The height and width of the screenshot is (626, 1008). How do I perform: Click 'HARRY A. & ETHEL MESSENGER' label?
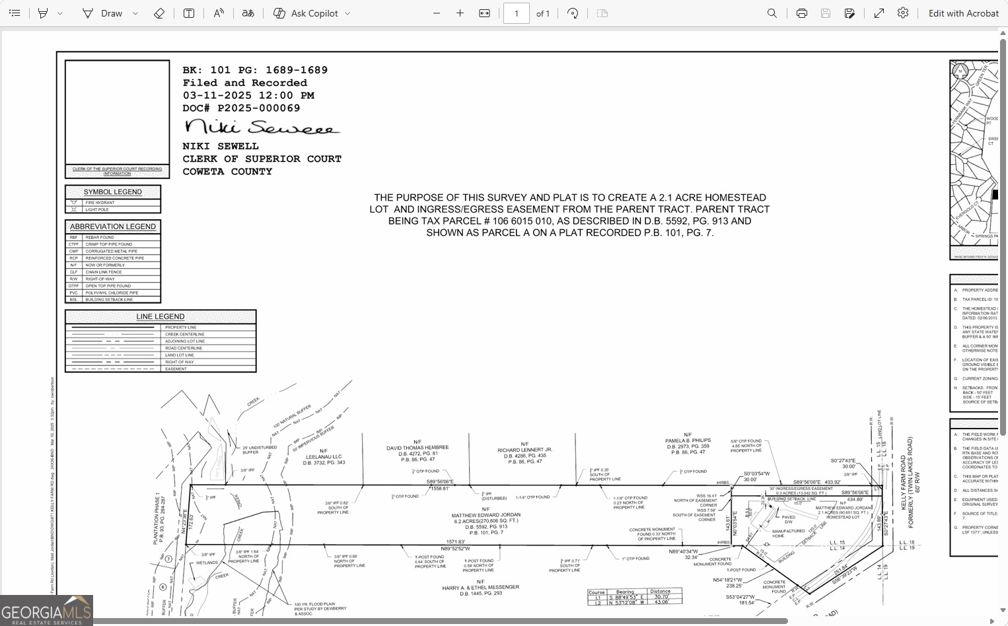coord(481,587)
